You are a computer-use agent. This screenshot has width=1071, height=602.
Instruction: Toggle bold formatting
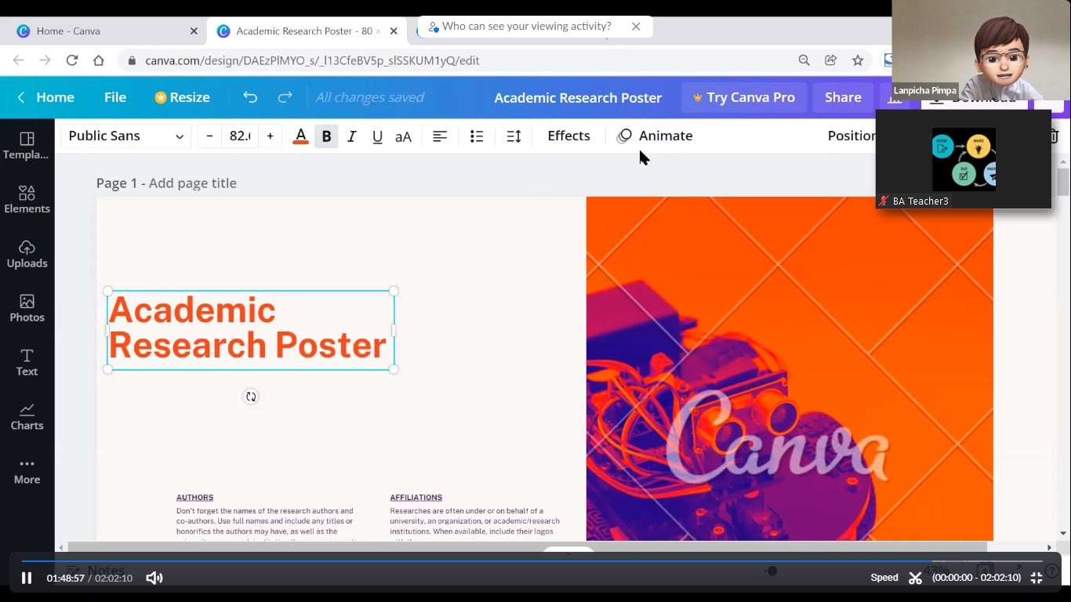326,136
